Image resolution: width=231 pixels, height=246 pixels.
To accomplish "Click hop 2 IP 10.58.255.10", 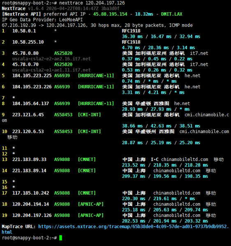I will 28,42.
